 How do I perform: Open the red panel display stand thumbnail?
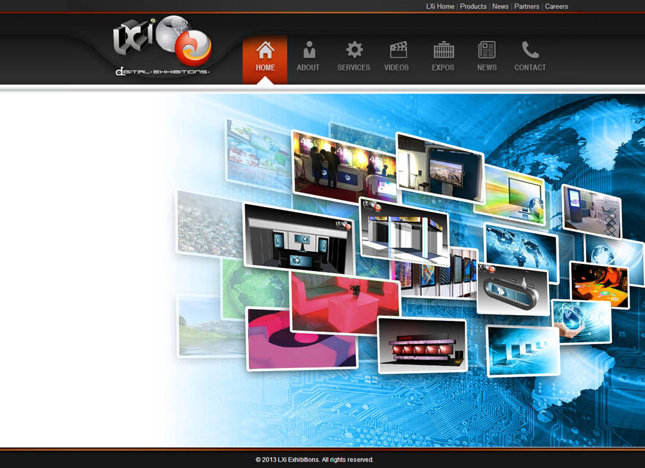coord(422,345)
